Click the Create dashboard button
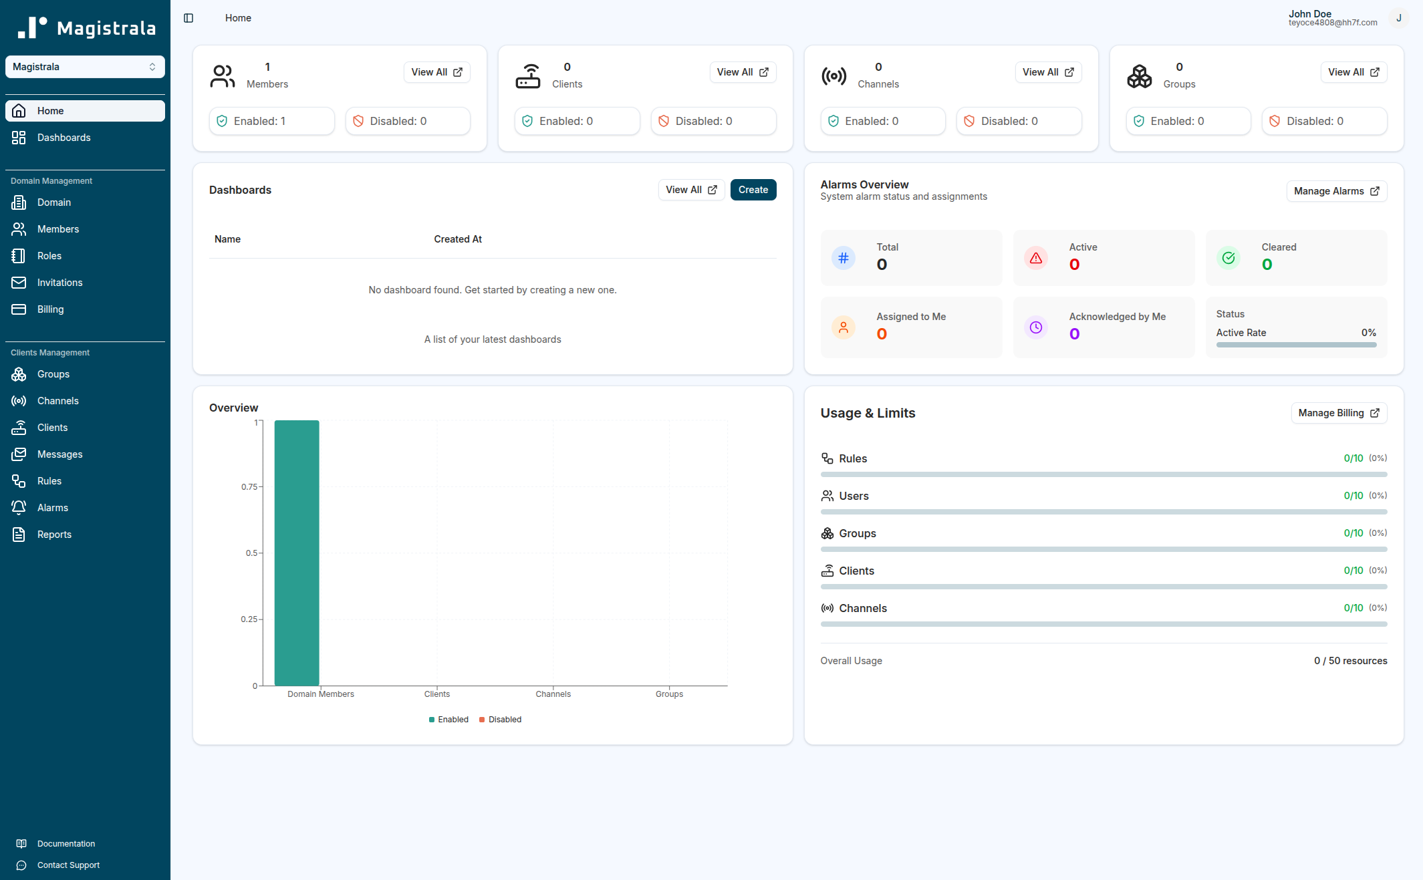Viewport: 1423px width, 880px height. [753, 190]
